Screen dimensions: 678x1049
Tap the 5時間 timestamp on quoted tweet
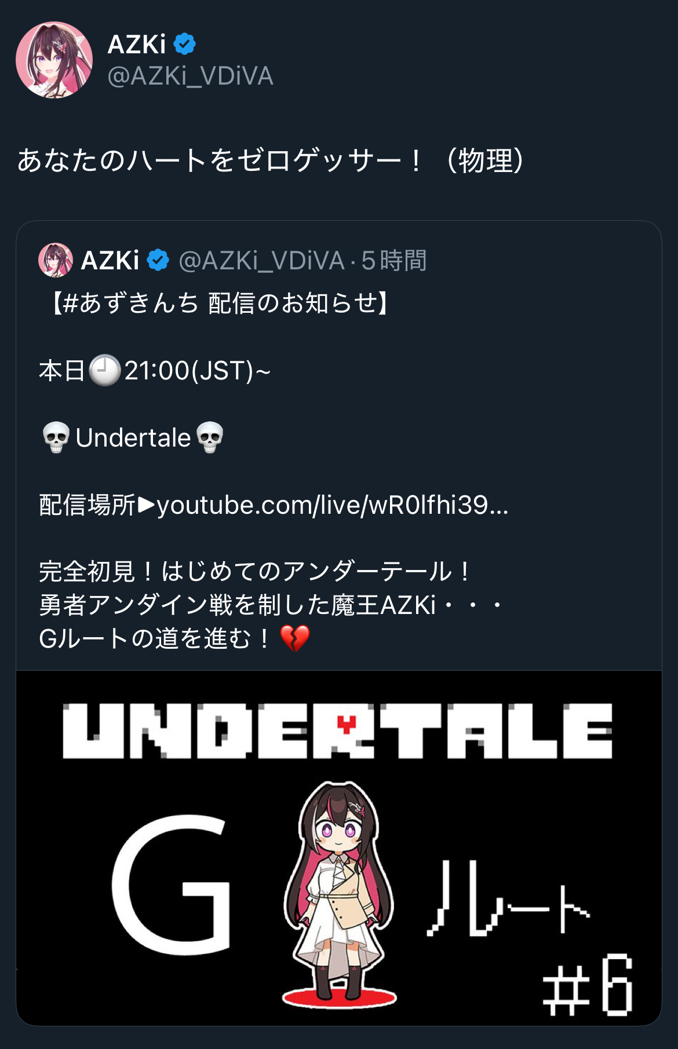tap(394, 261)
